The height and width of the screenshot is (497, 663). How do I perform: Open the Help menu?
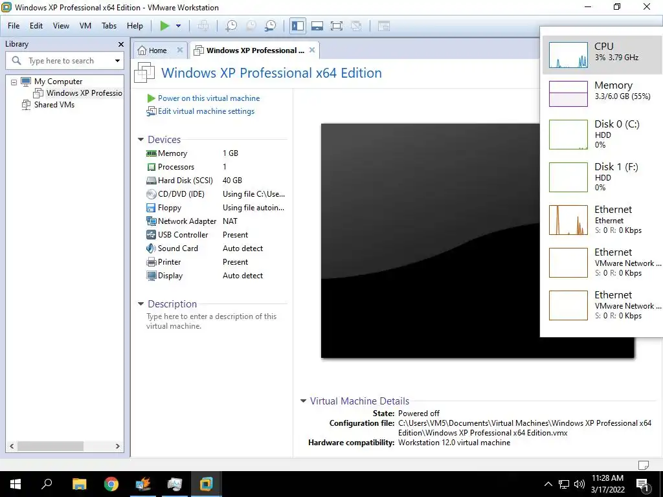tap(135, 26)
